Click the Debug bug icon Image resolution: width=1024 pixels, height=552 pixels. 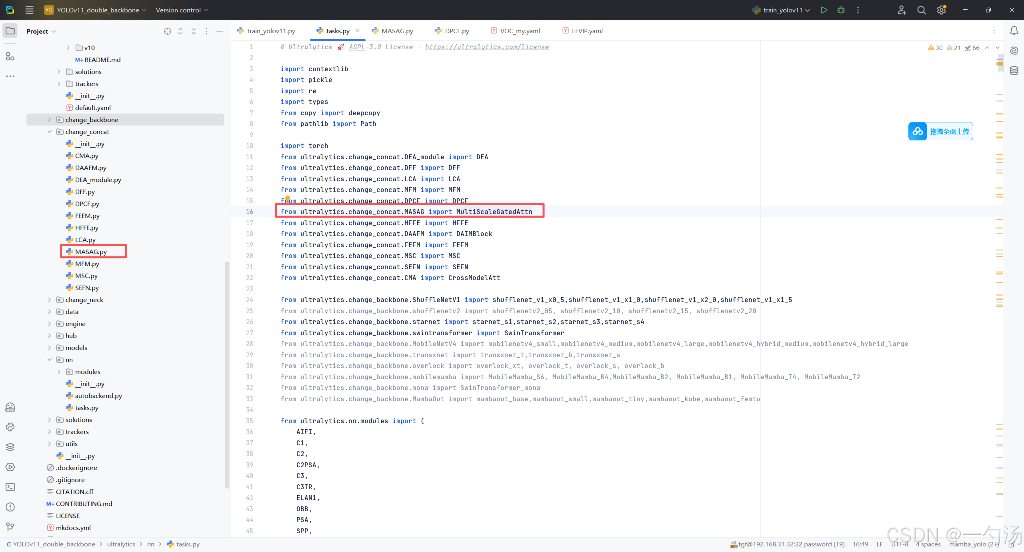coord(841,10)
